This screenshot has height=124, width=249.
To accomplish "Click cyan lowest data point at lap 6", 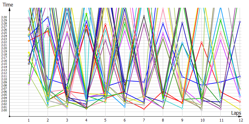I will [x=125, y=107].
